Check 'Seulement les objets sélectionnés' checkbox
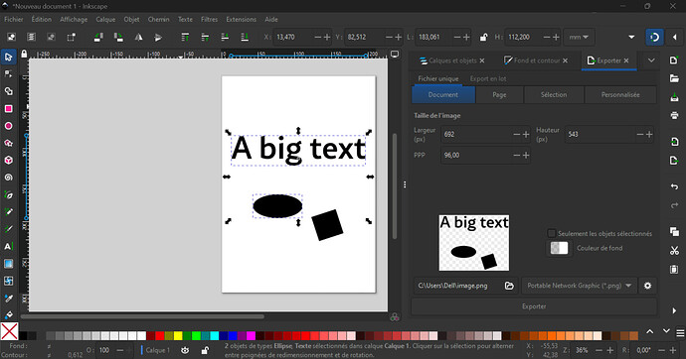 click(552, 233)
